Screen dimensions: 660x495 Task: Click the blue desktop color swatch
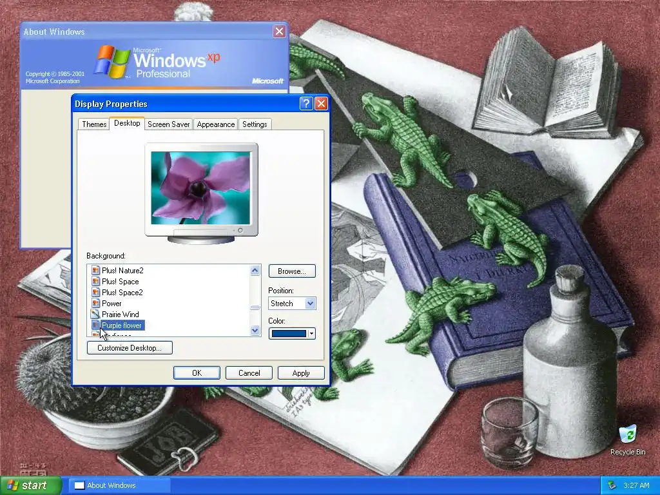tap(289, 333)
